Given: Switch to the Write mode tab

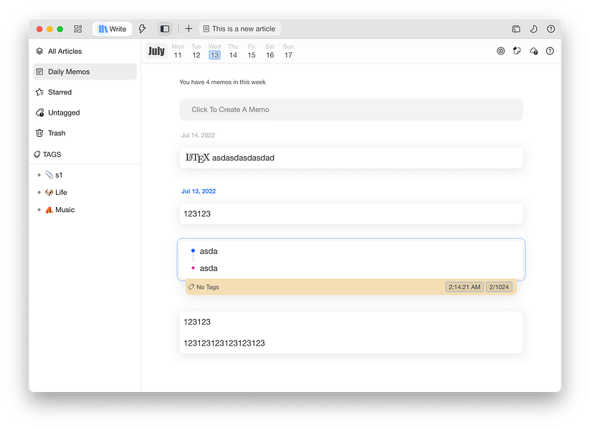Looking at the screenshot, I should [x=112, y=29].
